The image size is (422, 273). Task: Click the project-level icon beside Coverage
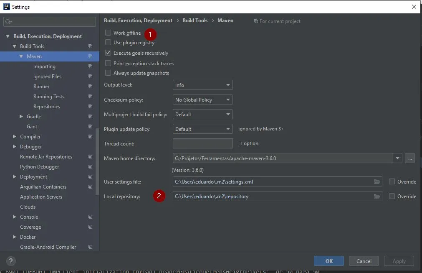[91, 227]
